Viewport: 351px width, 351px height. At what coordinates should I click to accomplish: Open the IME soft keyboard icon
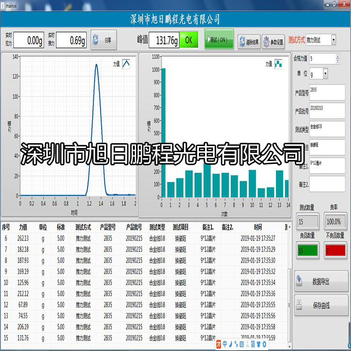242,344
